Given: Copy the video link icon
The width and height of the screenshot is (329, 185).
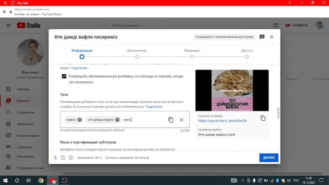Looking at the screenshot, I should tap(263, 118).
